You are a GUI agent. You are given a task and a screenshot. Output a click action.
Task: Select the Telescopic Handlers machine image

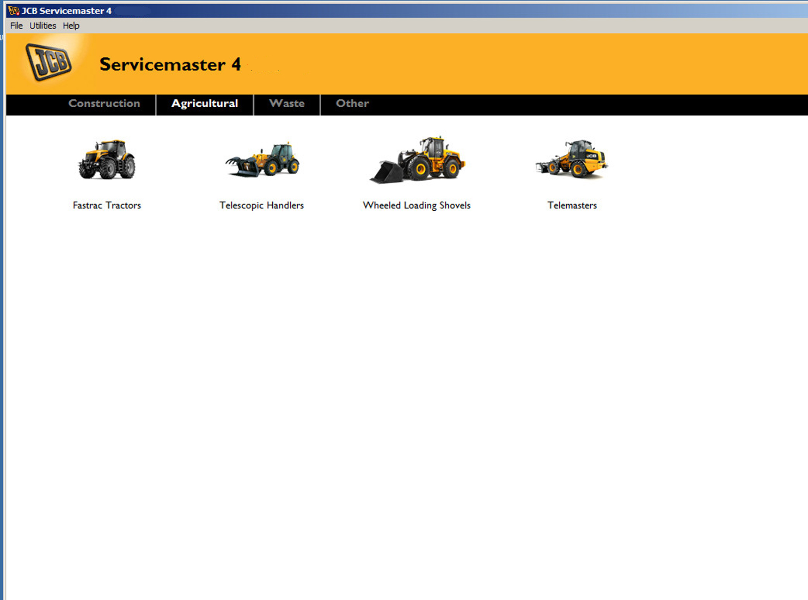coord(262,160)
